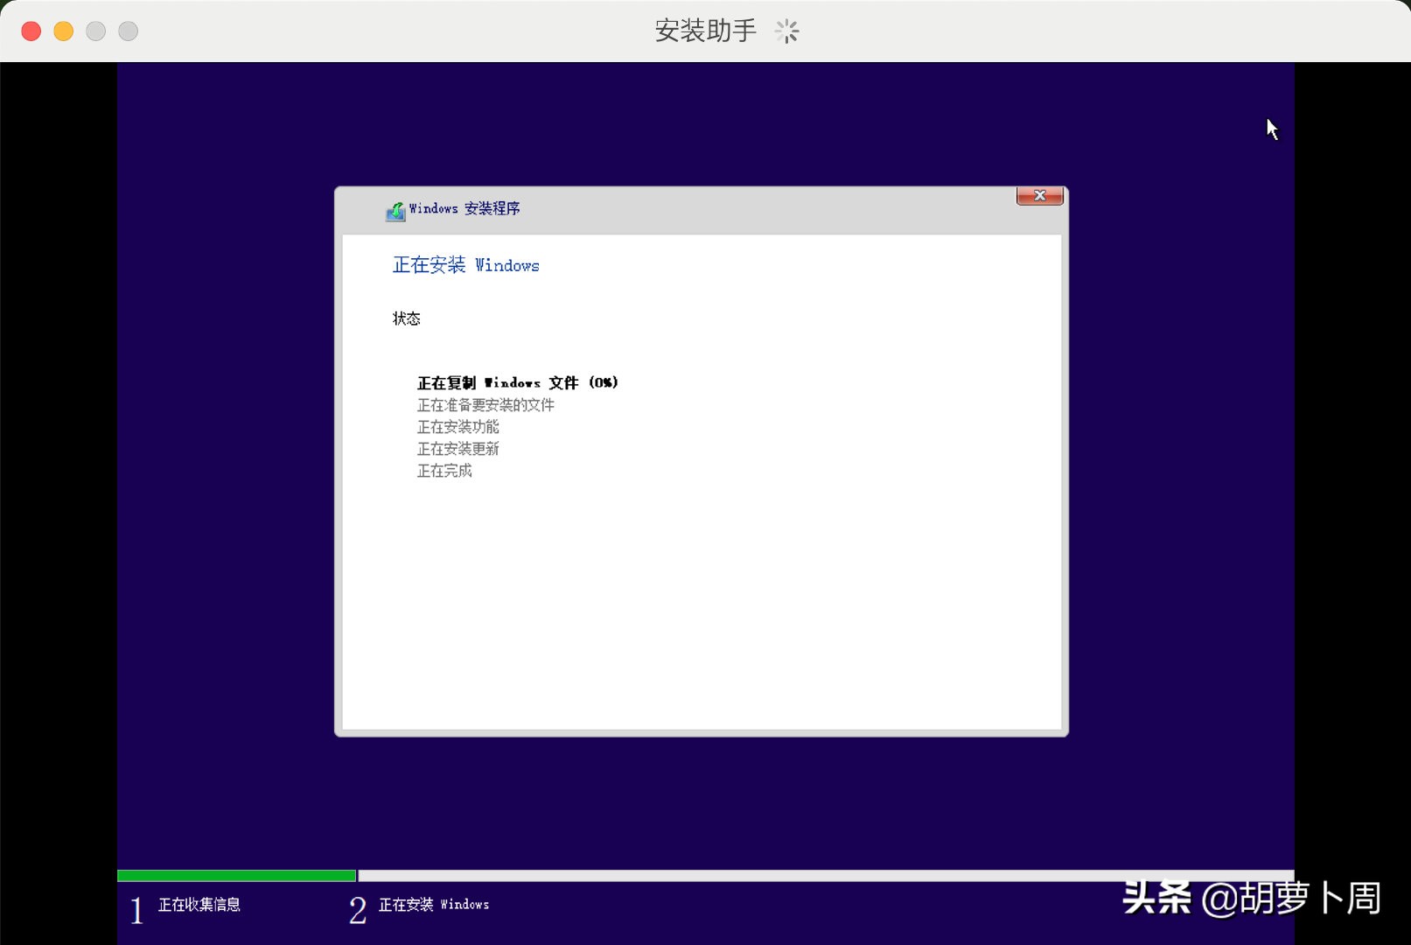The width and height of the screenshot is (1411, 945).
Task: Click the Windows setup icon in the dialog title bar
Action: [396, 210]
